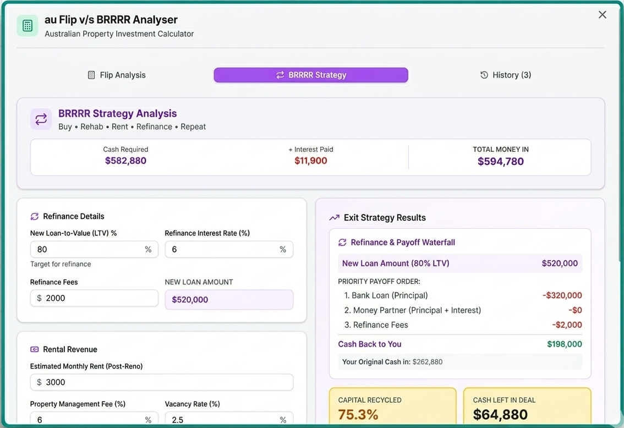Screen dimensions: 624x428
Task: Select the BRRRR Strategy tab
Action: coord(311,75)
